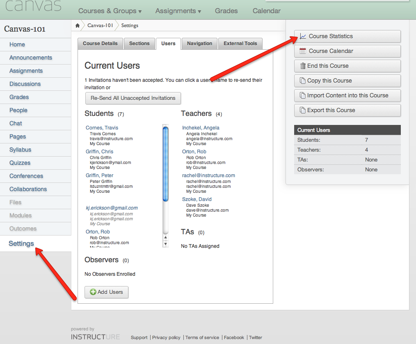Open Files in course sidebar
The height and width of the screenshot is (344, 416).
36,202
